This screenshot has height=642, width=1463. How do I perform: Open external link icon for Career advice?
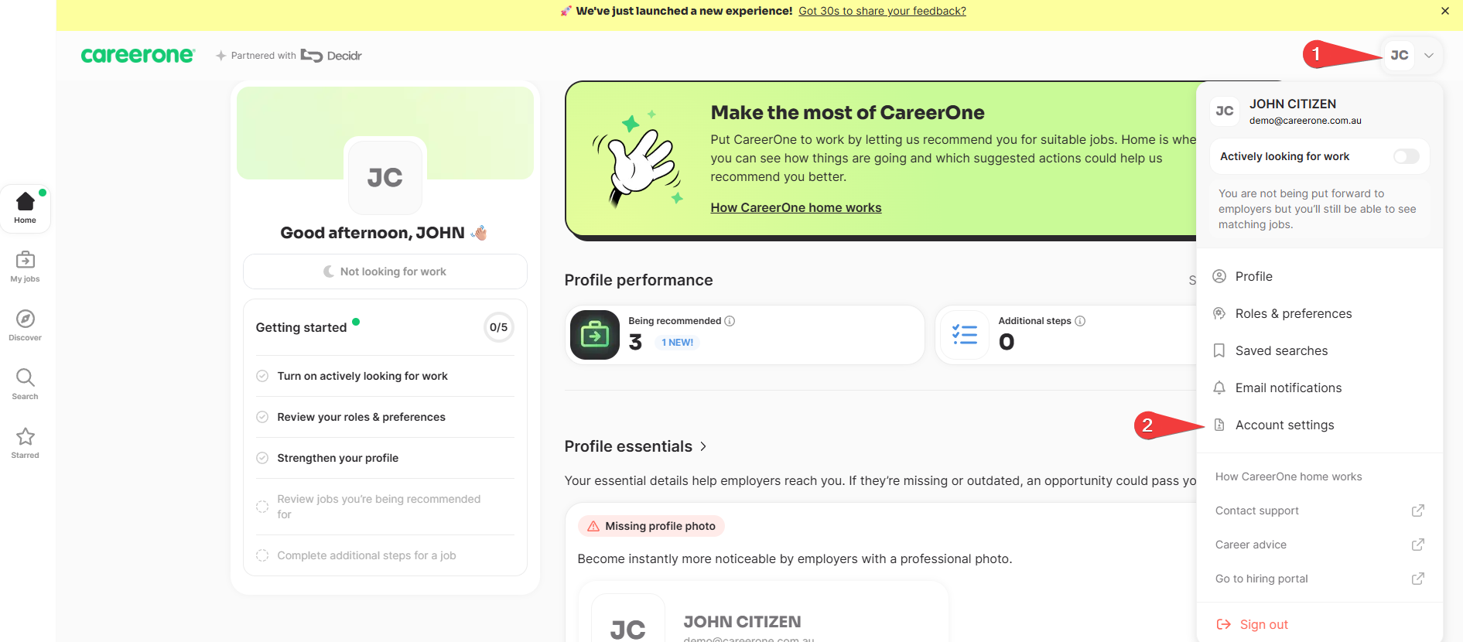pyautogui.click(x=1417, y=545)
